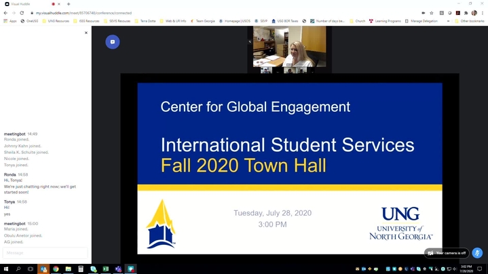Open the Team Georgia bookmark

click(203, 21)
